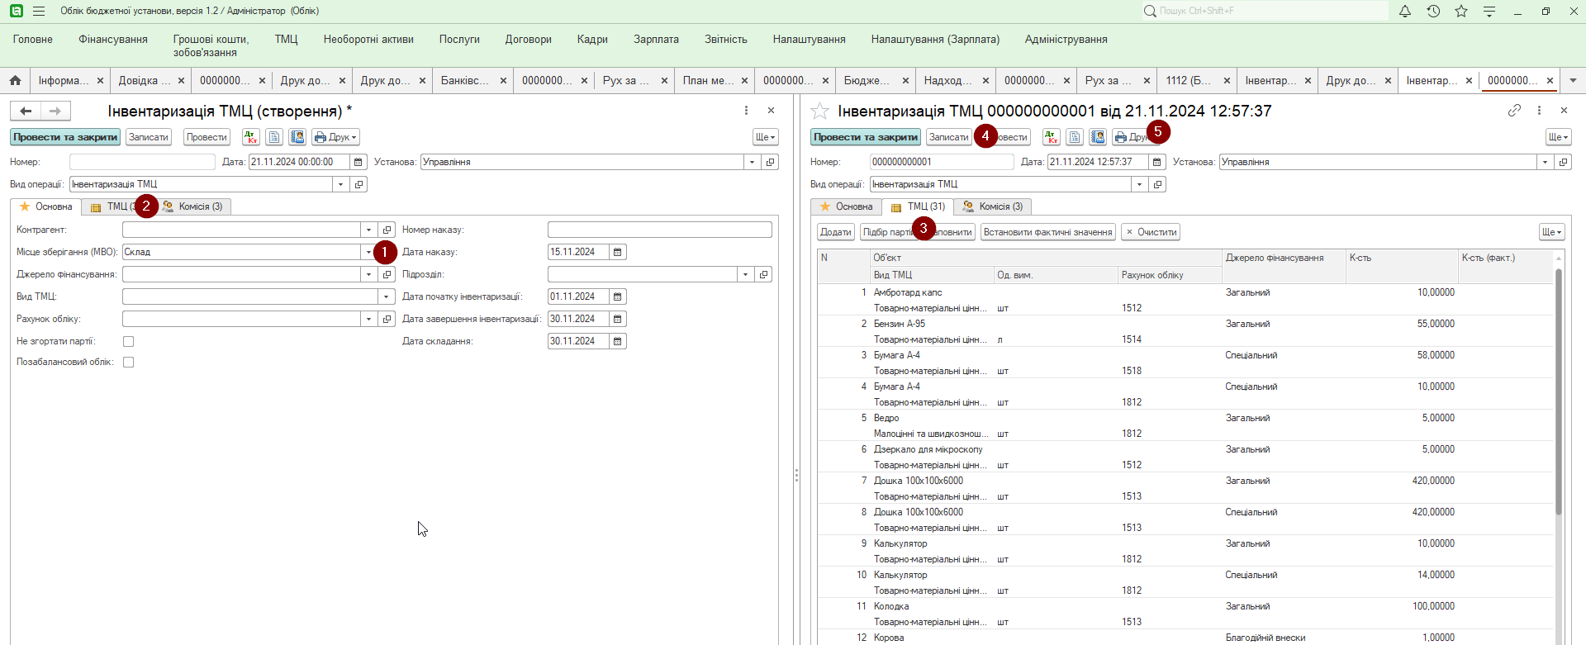This screenshot has width=1586, height=645.
Task: Open the Зарплата menu
Action: point(656,40)
